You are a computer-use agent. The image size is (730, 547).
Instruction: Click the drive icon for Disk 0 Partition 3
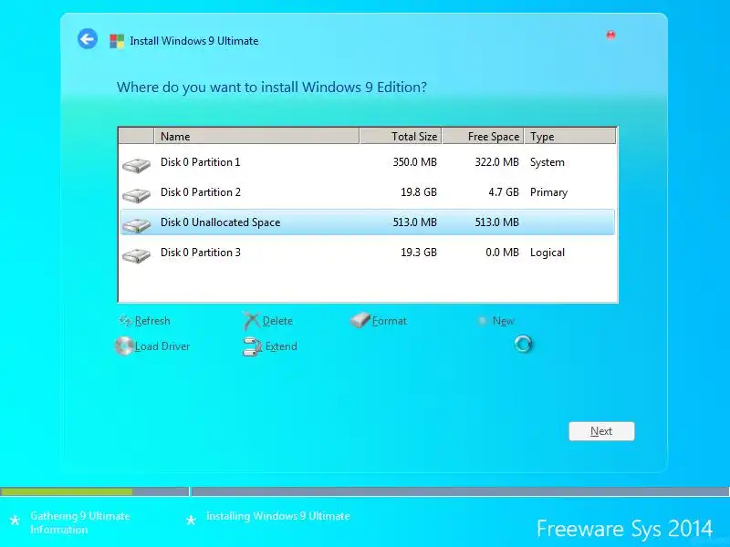click(x=136, y=255)
